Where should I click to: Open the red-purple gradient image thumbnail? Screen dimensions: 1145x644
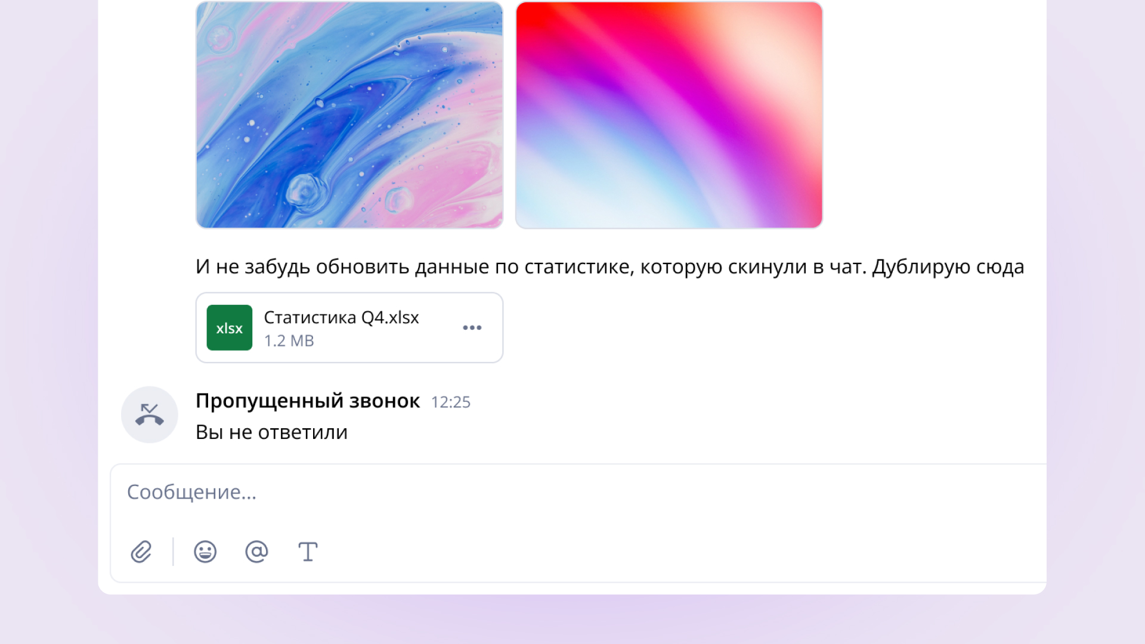[x=669, y=114]
